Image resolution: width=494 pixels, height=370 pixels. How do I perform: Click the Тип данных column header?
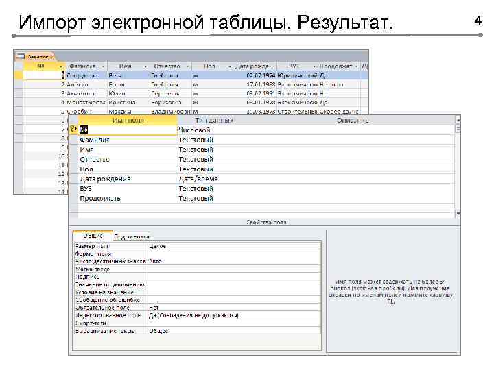[213, 121]
